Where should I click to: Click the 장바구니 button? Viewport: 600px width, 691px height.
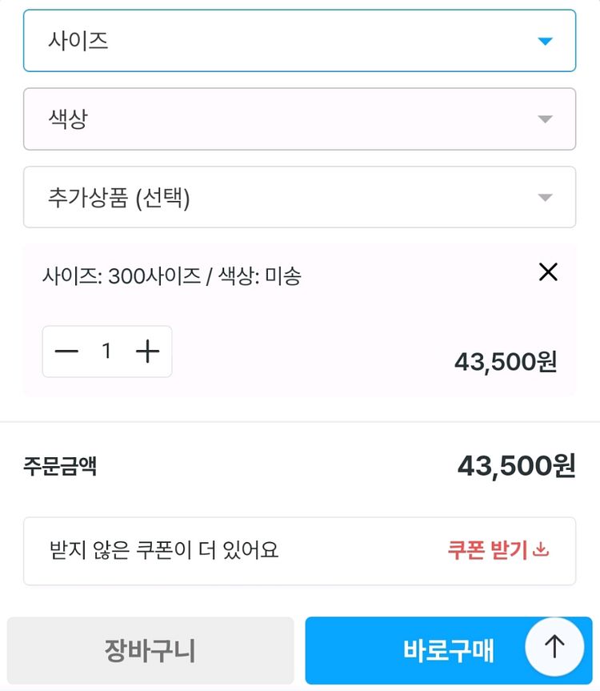coord(150,650)
